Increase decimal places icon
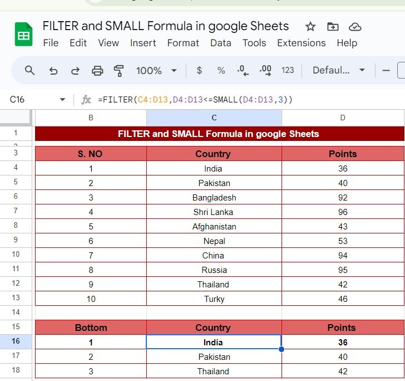The height and width of the screenshot is (381, 405). click(x=265, y=70)
